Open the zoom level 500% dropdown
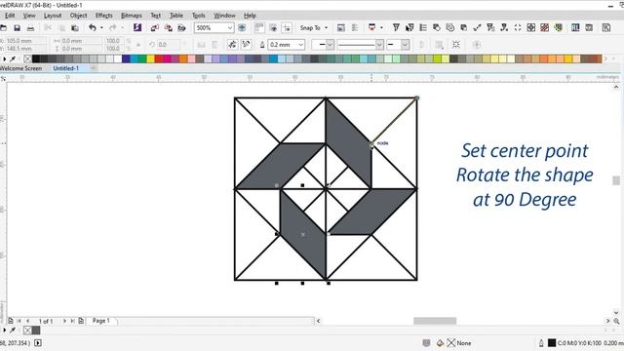This screenshot has height=351, width=624. click(x=230, y=28)
